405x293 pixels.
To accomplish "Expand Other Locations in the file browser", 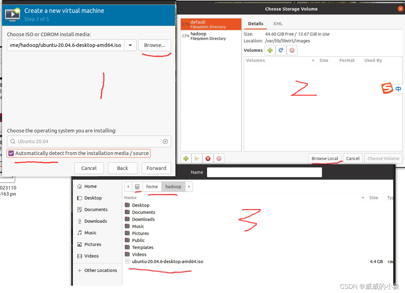I will coord(100,270).
